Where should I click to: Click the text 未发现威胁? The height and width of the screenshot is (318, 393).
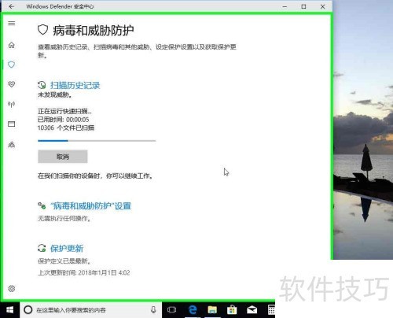pos(54,95)
